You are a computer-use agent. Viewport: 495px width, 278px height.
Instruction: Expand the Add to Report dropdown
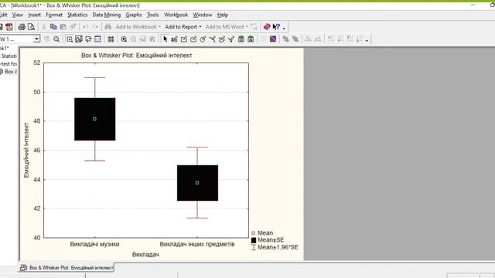(200, 27)
